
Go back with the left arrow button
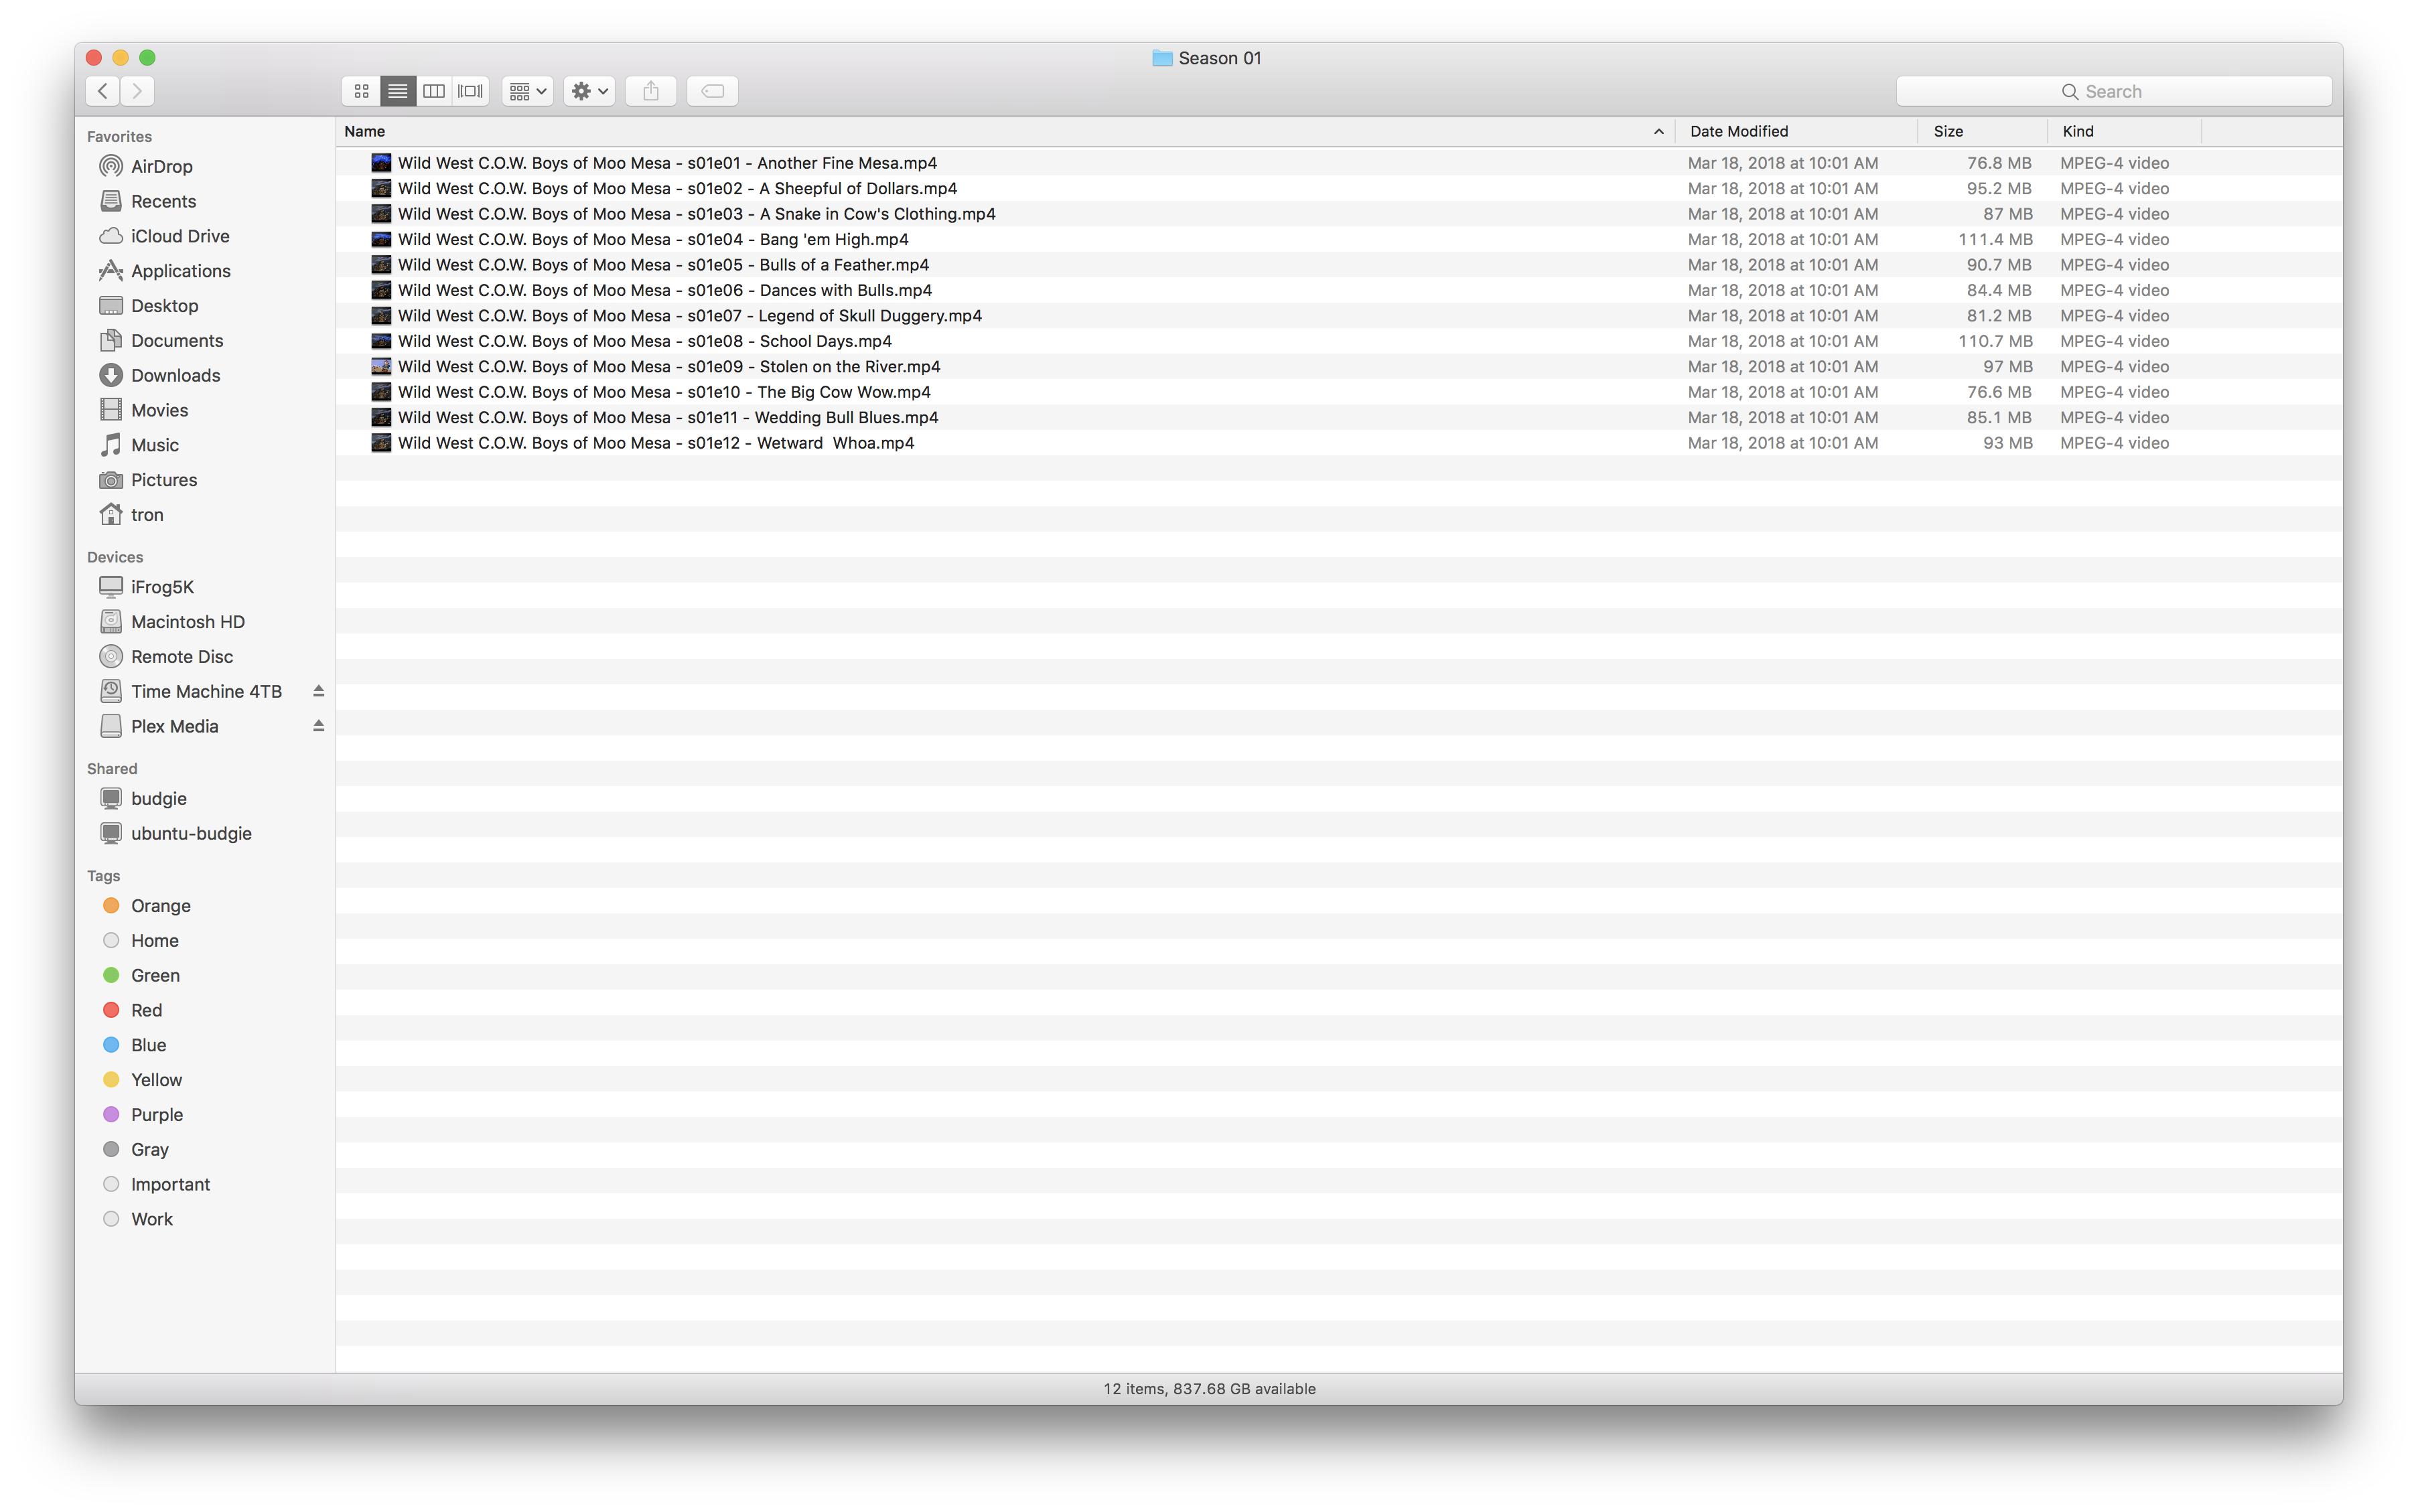(102, 91)
